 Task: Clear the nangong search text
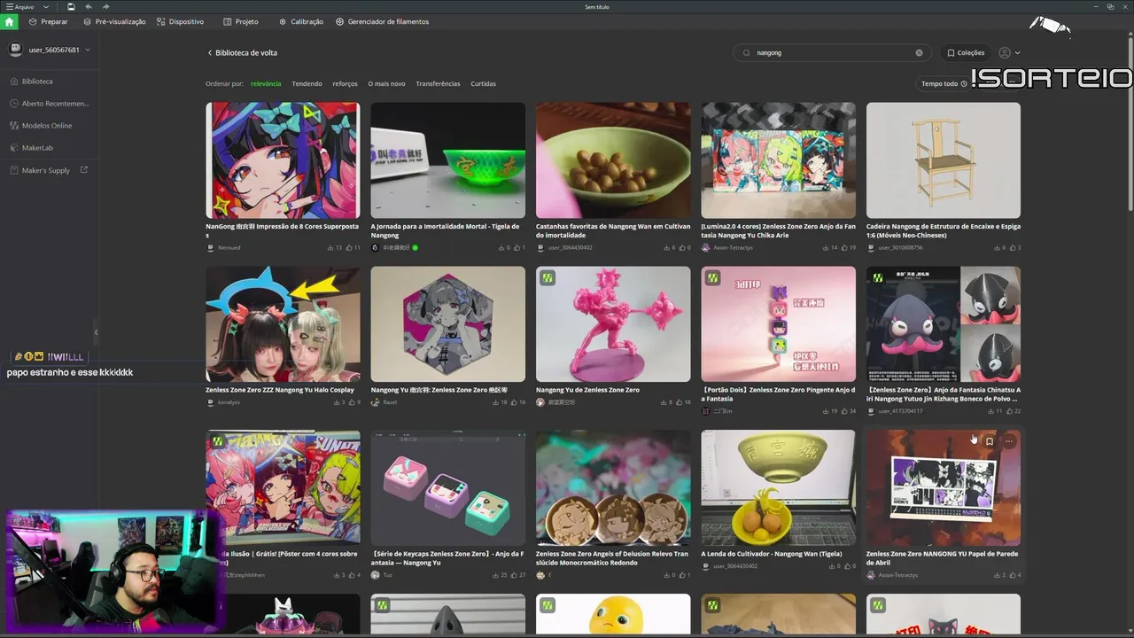pyautogui.click(x=919, y=53)
